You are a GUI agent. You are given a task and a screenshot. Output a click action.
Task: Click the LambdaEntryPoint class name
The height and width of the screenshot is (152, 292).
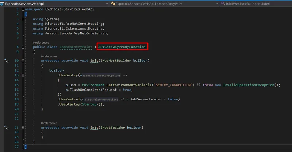click(x=76, y=47)
